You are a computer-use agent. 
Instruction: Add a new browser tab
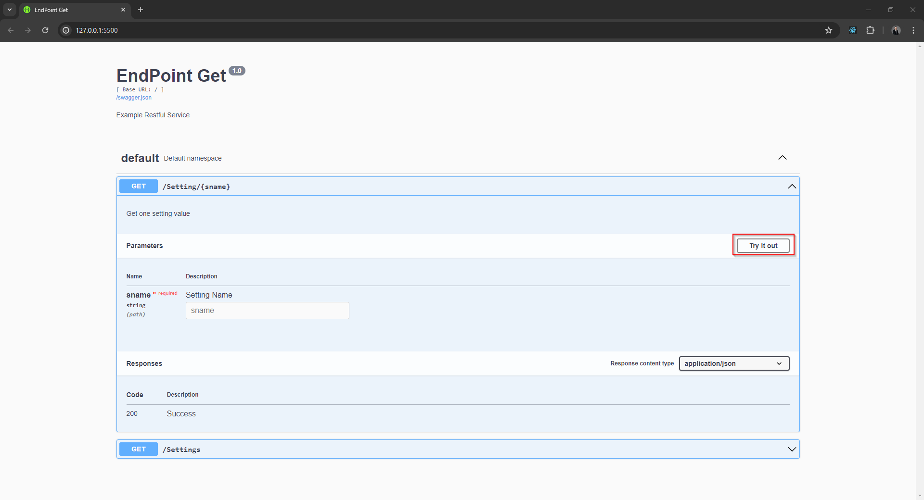(141, 10)
